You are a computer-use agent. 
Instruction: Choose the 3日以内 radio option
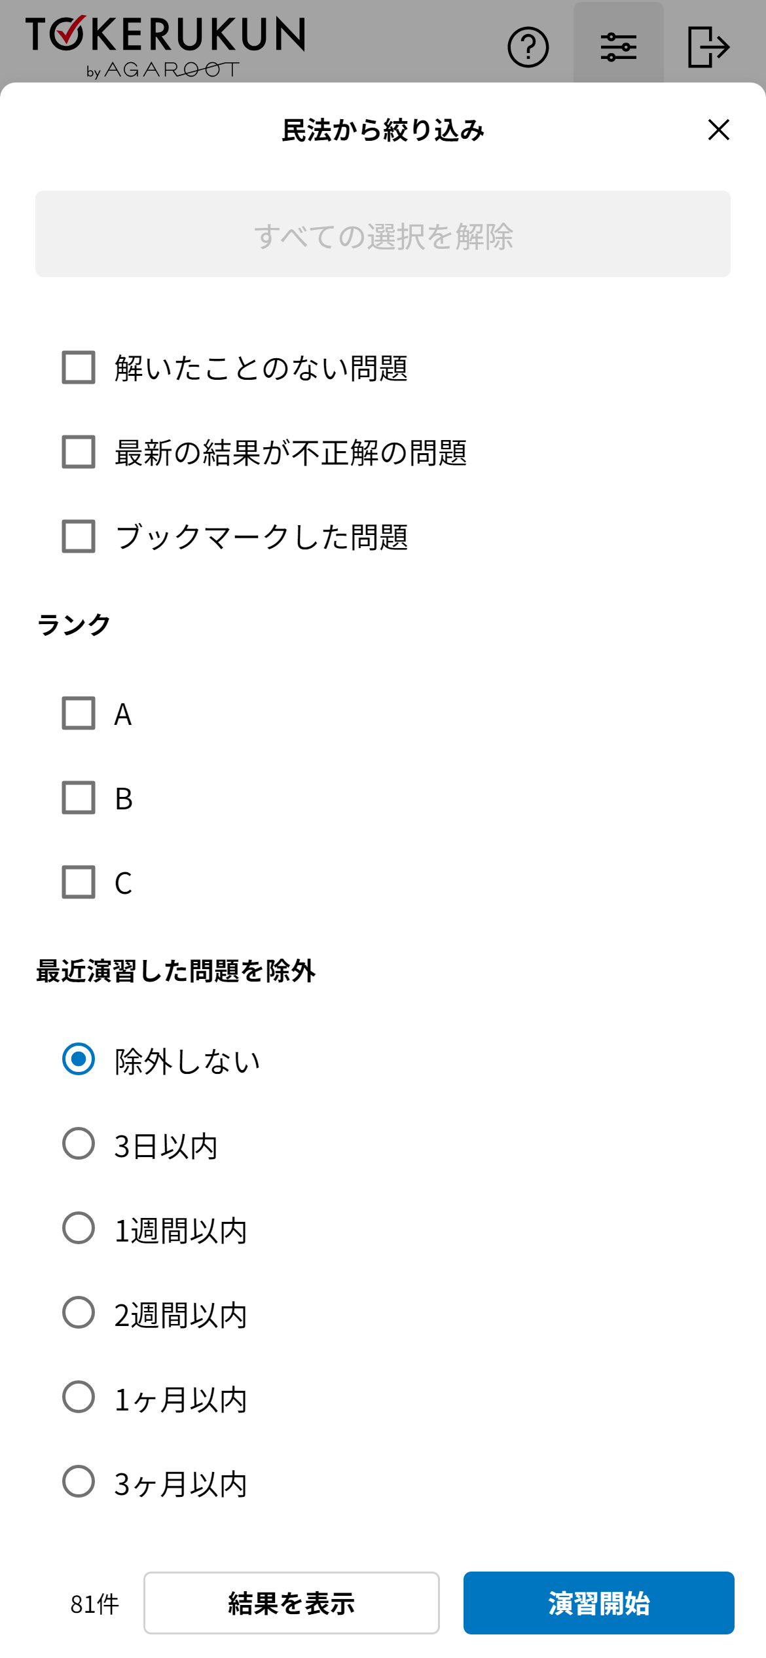click(x=79, y=1143)
